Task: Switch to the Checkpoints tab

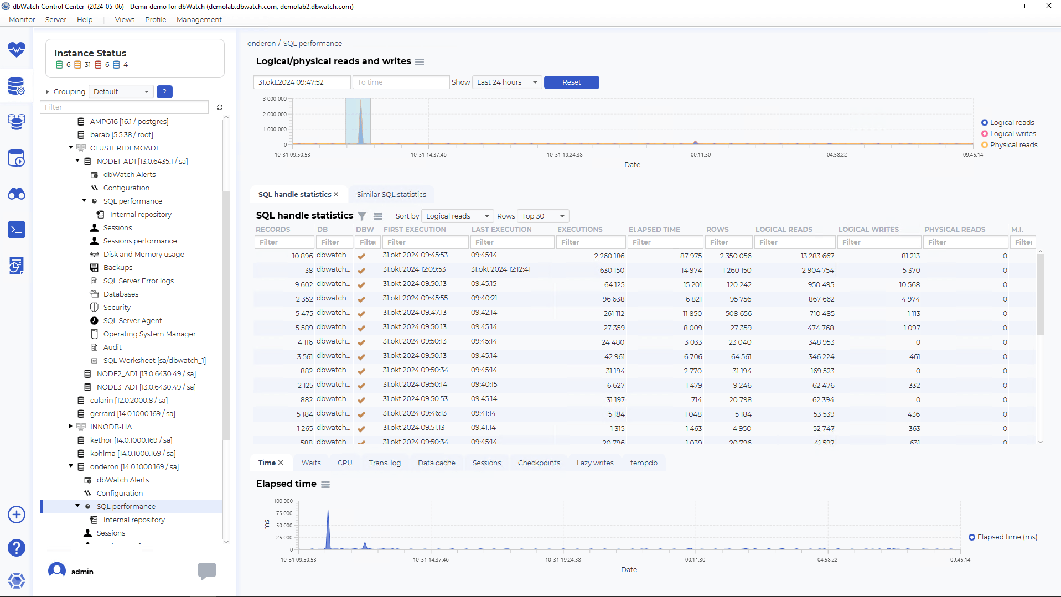Action: tap(539, 463)
